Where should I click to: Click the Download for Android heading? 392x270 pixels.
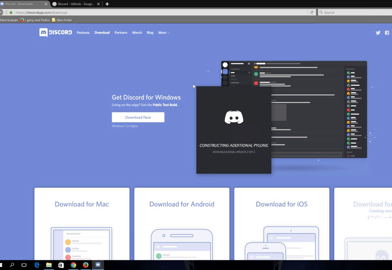181,204
